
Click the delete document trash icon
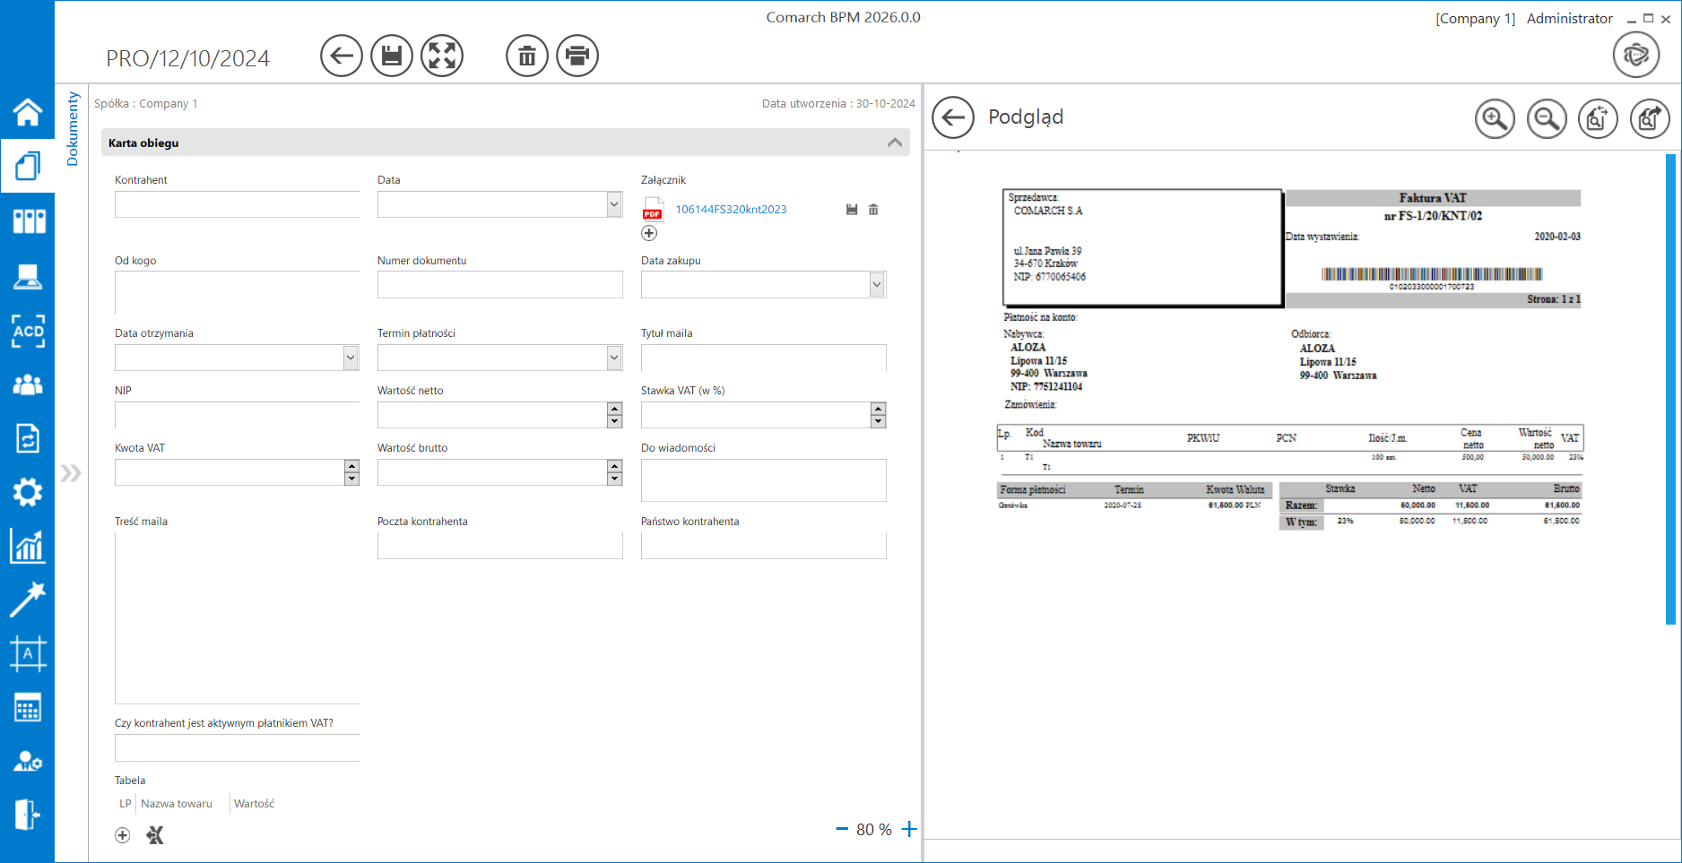point(526,56)
